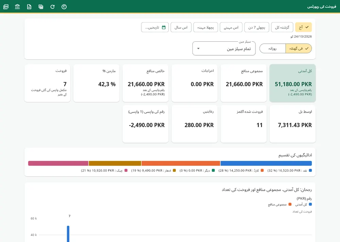Viewport: 340px width, 242px height.
Task: Click the فروخت count 7 card
Action: point(48,83)
